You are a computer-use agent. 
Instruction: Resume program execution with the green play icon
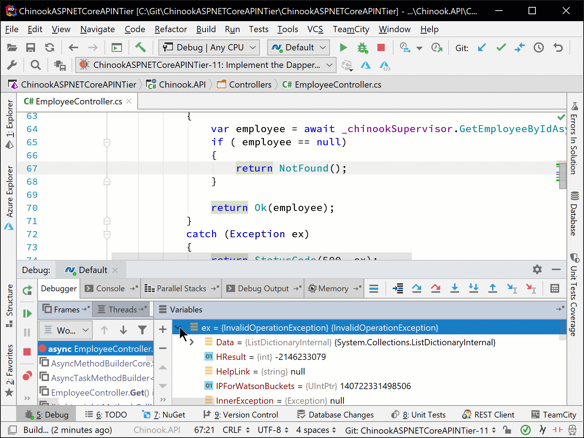(x=27, y=313)
